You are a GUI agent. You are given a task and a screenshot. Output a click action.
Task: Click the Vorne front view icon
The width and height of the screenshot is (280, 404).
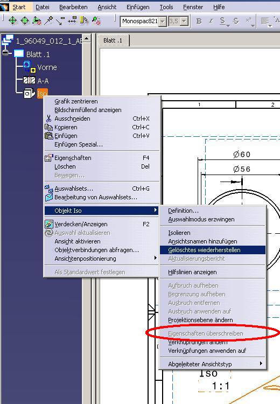pos(30,67)
